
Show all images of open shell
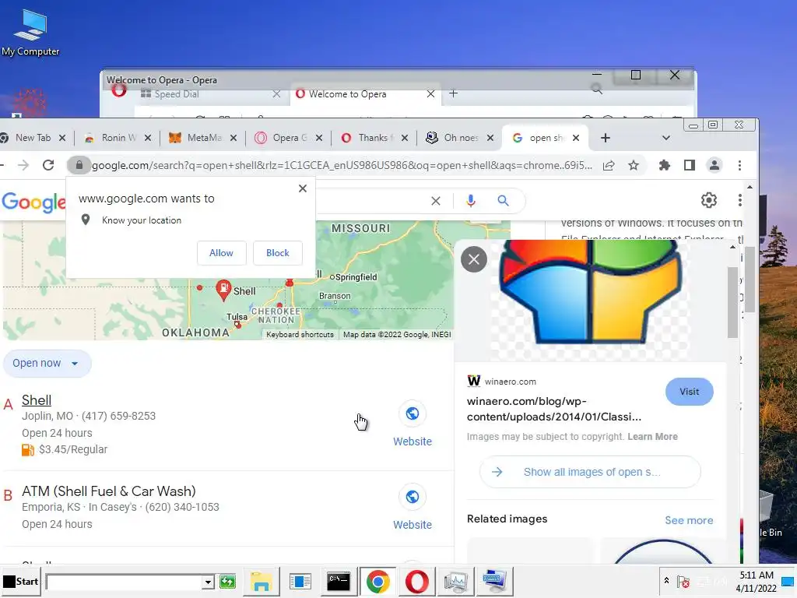(590, 472)
